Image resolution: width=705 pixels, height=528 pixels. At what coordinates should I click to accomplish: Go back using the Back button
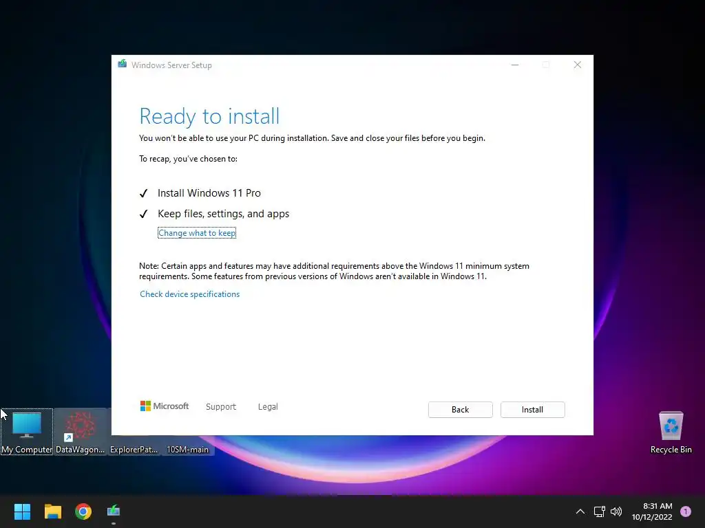tap(460, 410)
